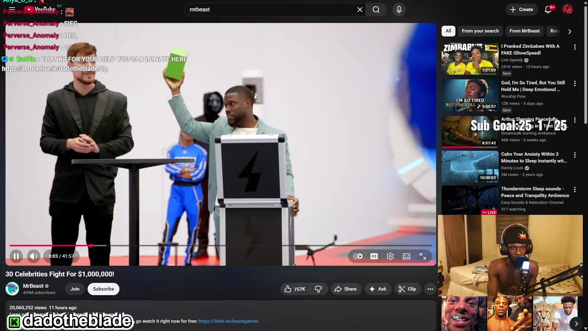
Task: Seek on the red video progress bar
Action: tap(220, 246)
